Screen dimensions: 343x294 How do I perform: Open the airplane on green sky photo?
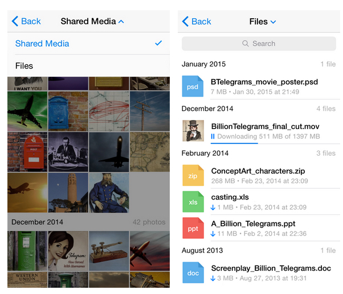click(x=27, y=111)
